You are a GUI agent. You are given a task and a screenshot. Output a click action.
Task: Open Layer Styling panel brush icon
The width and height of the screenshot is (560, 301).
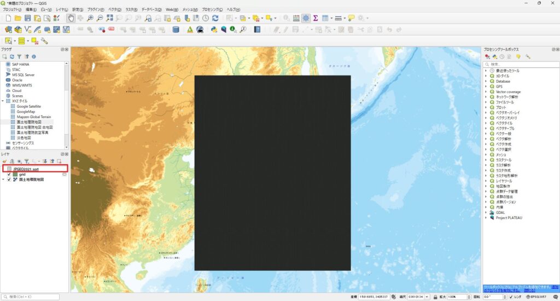[4, 161]
